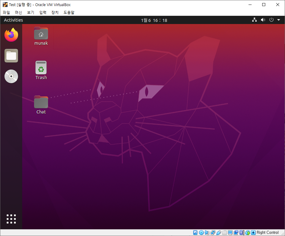Click the CPU virtualization status indicator

(x=242, y=233)
